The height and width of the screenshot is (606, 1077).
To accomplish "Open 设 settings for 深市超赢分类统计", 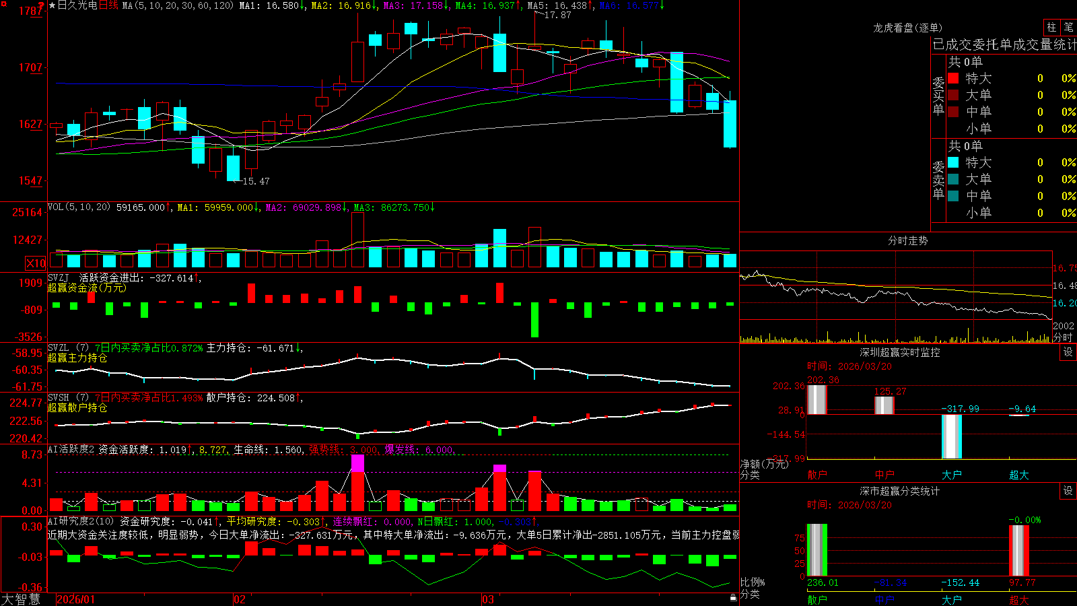I will click(x=1068, y=491).
